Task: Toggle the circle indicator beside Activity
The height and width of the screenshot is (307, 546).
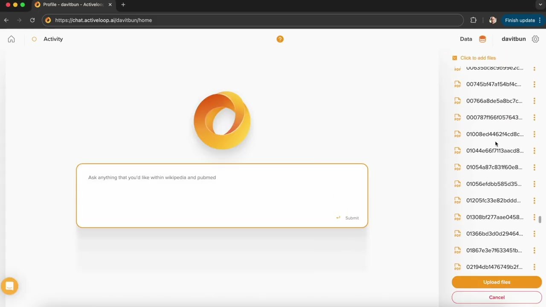Action: [x=34, y=39]
